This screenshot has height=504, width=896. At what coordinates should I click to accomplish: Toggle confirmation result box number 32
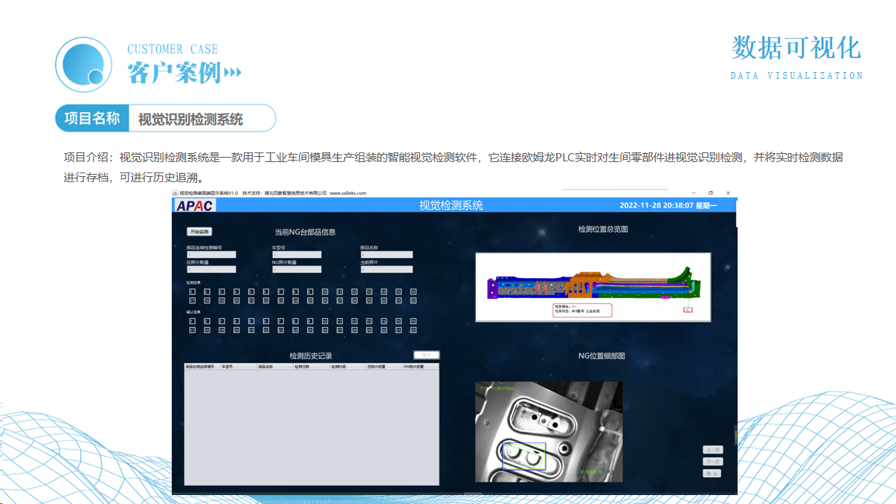tap(413, 330)
